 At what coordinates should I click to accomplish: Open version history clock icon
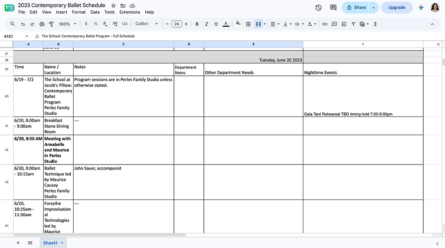point(318,8)
